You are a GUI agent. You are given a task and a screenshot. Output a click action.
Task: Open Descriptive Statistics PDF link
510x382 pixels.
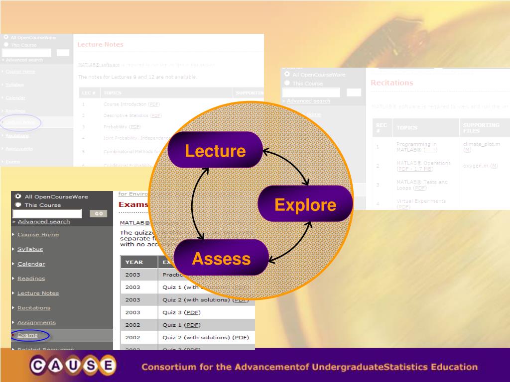156,115
